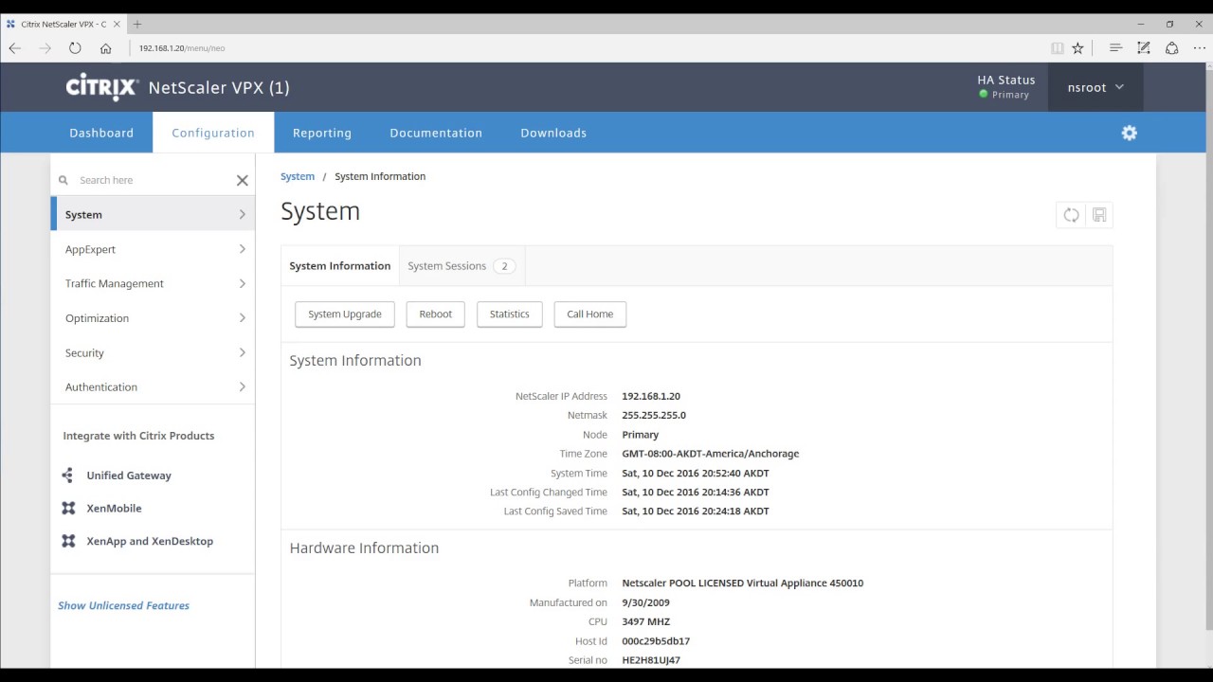Viewport: 1213px width, 682px height.
Task: Switch to the Reporting tab
Action: [322, 133]
